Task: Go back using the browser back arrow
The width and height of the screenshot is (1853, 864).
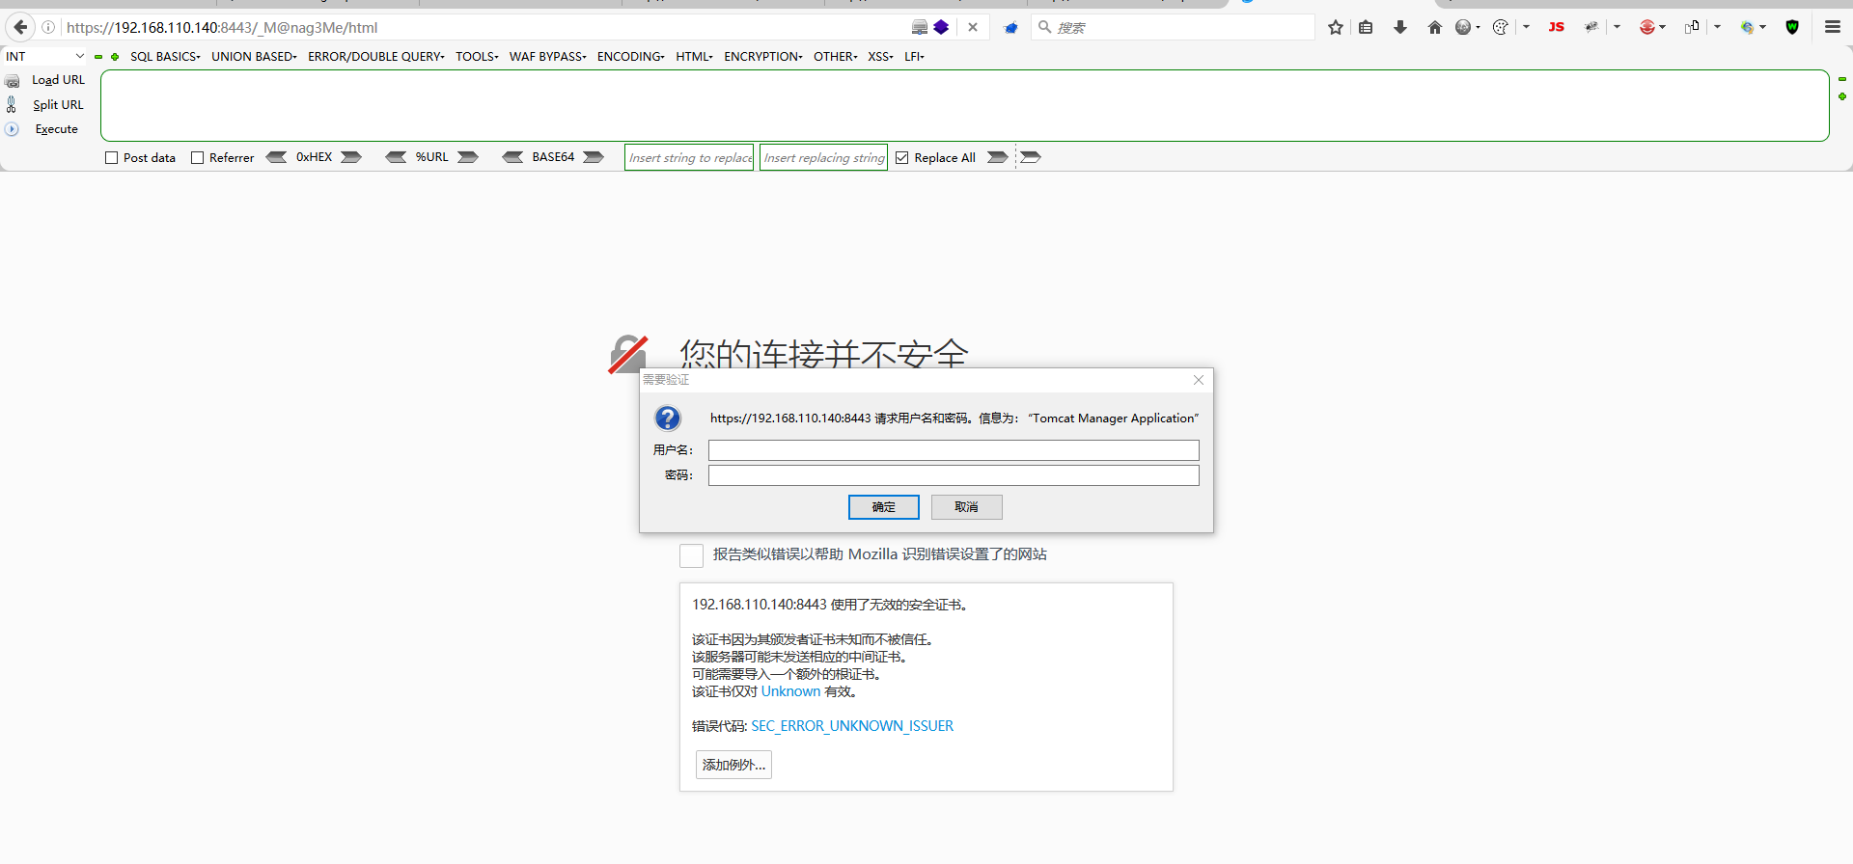Action: [x=20, y=27]
